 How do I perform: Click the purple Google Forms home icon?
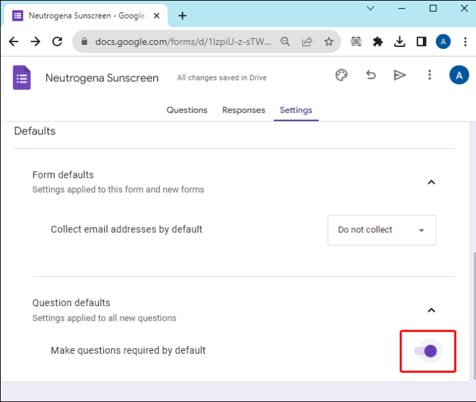(x=21, y=78)
